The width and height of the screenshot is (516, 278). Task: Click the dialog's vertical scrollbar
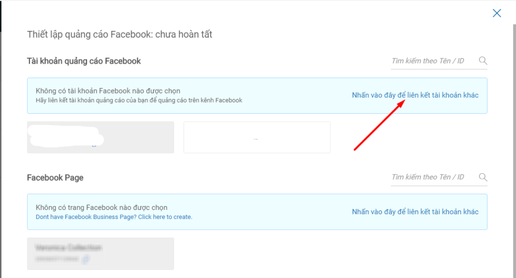click(x=514, y=151)
